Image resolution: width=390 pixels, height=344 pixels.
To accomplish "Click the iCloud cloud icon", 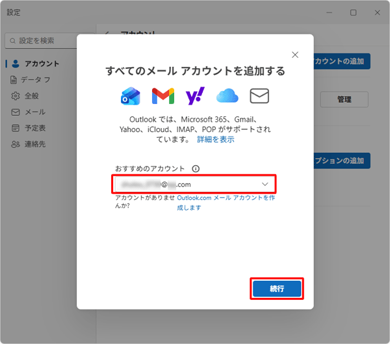I will tap(227, 96).
